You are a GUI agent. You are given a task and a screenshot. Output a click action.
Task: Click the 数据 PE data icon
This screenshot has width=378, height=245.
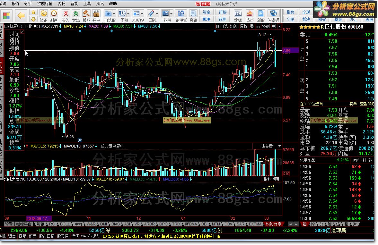[238, 13]
